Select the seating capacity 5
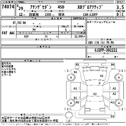The width and height of the screenshot is (126, 126). pyautogui.click(x=66, y=30)
